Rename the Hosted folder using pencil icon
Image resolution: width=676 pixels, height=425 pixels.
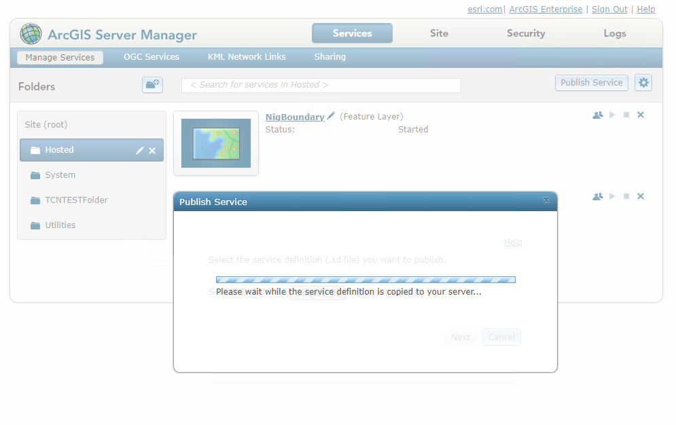tap(140, 150)
